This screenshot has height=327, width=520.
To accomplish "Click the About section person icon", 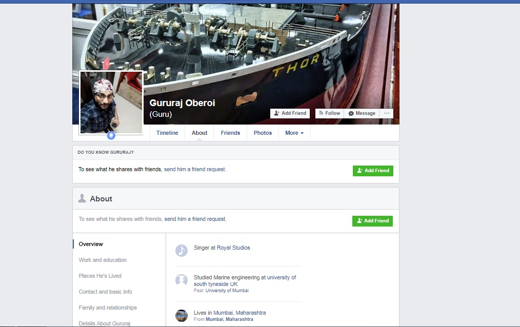I will pyautogui.click(x=82, y=198).
